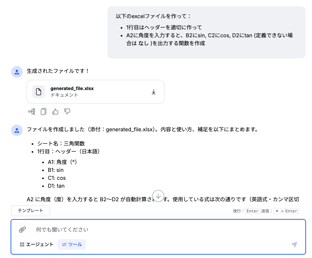The width and height of the screenshot is (312, 258).
Task: Click the document file icon on attachment card
Action: pyautogui.click(x=39, y=92)
